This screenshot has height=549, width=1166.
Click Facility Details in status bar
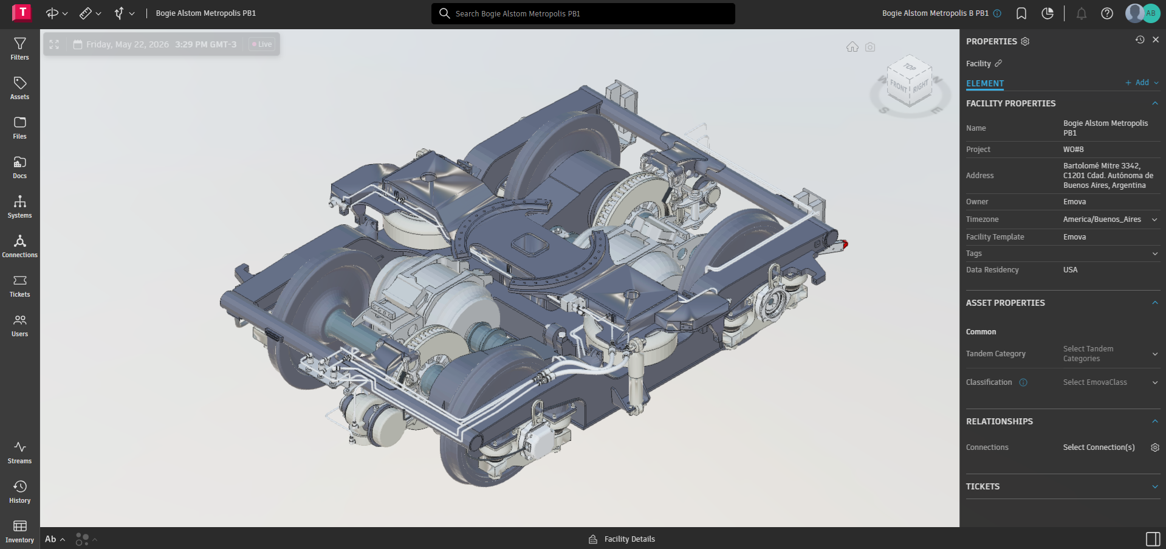622,539
